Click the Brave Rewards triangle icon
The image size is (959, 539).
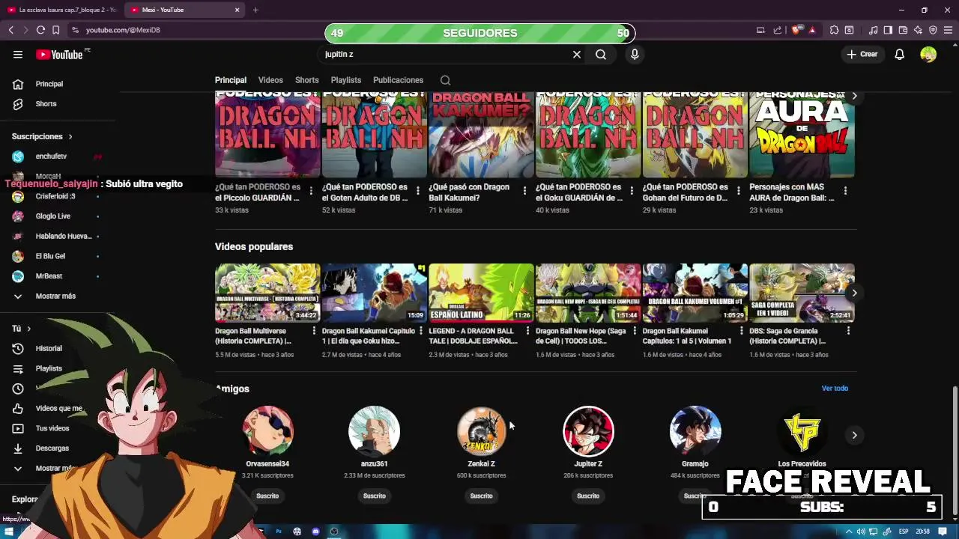[x=812, y=30]
